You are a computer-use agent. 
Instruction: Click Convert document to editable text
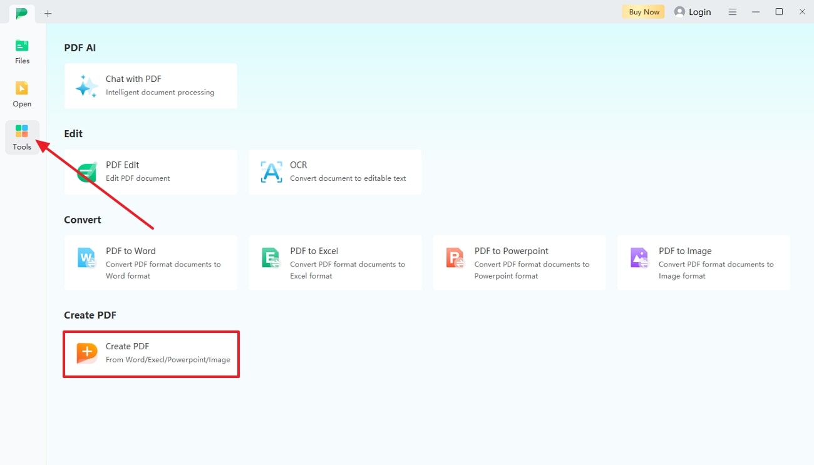click(x=348, y=178)
